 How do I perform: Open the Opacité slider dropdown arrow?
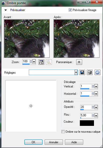[x=96, y=107]
